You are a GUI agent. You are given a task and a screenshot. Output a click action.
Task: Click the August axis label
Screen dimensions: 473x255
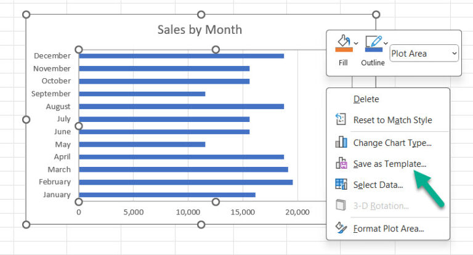pos(59,107)
